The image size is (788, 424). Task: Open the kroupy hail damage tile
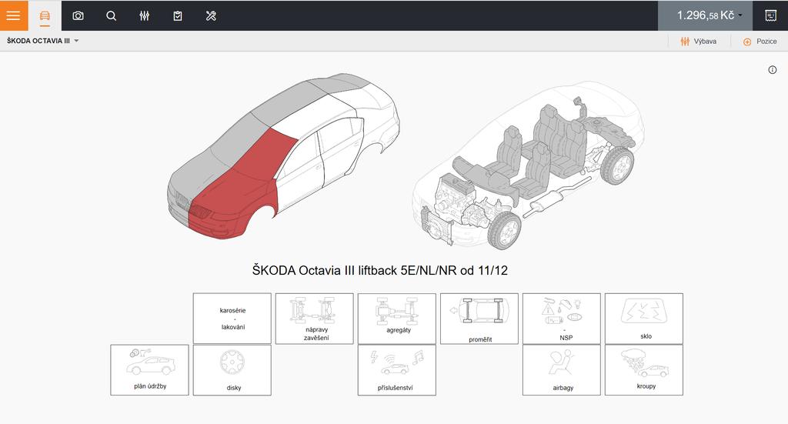[x=644, y=369]
